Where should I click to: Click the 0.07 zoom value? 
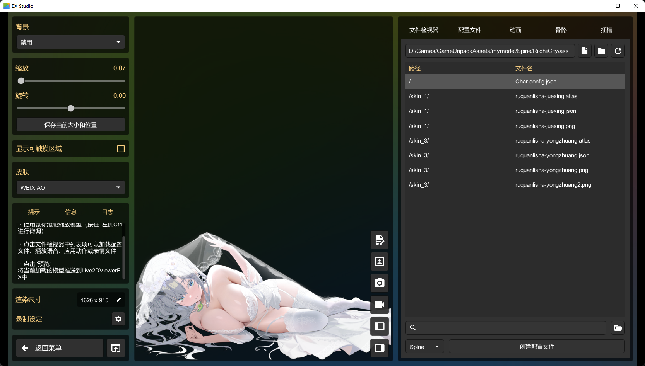point(120,68)
